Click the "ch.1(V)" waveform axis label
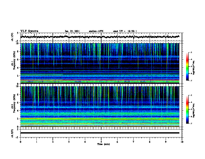This screenshot has height=159, width=205. click(12, 37)
